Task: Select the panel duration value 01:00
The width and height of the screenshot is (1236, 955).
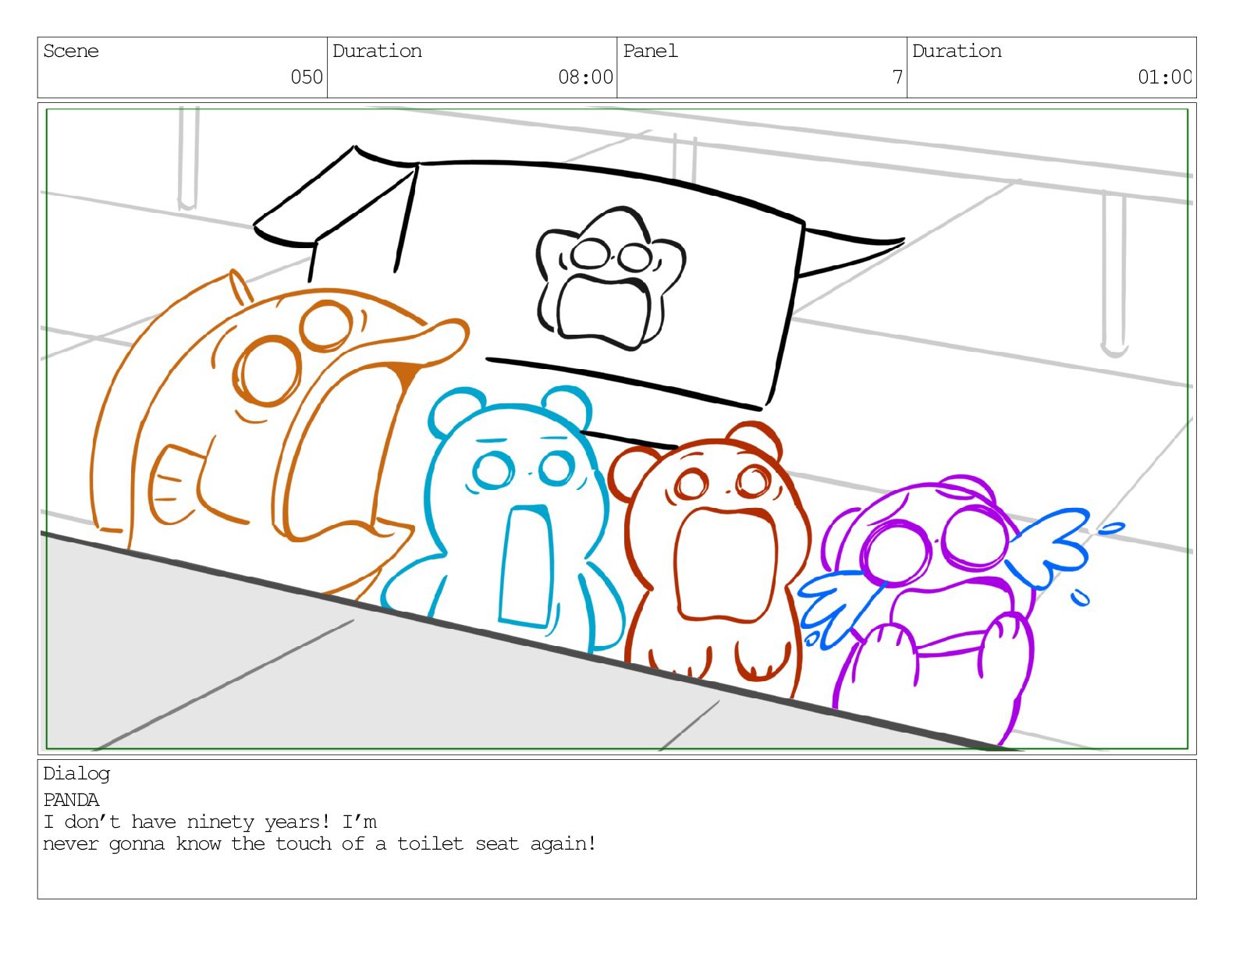Action: tap(1165, 77)
